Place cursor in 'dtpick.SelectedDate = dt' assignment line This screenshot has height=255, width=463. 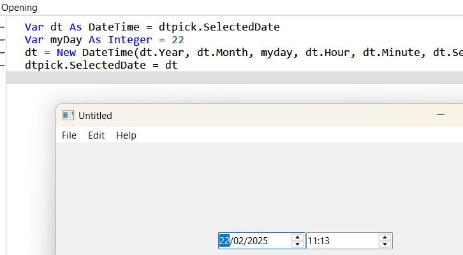coord(101,65)
